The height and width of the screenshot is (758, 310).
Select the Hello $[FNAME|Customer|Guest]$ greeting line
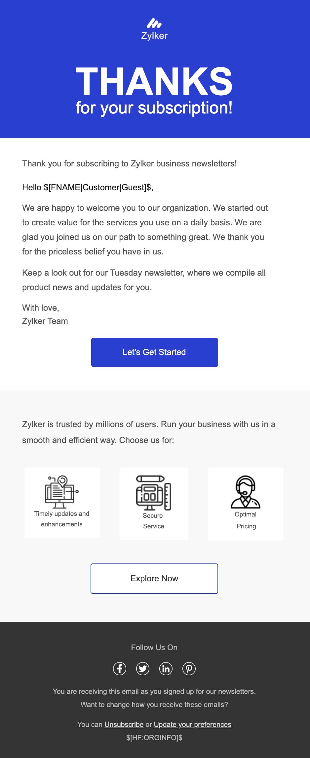pyautogui.click(x=88, y=188)
